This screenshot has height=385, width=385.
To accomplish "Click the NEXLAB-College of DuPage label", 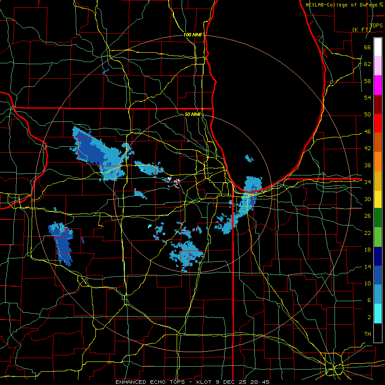I will click(x=341, y=5).
